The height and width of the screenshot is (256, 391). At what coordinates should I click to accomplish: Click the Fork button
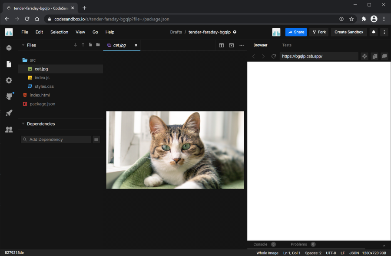coord(319,32)
